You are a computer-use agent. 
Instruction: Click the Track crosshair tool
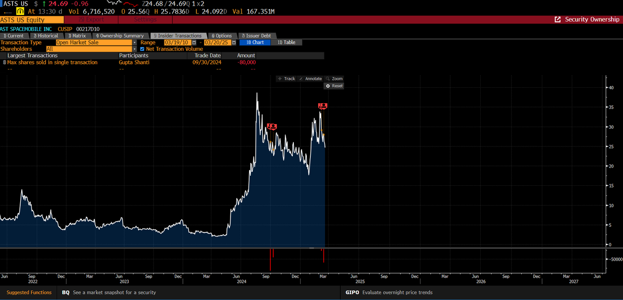[x=287, y=79]
